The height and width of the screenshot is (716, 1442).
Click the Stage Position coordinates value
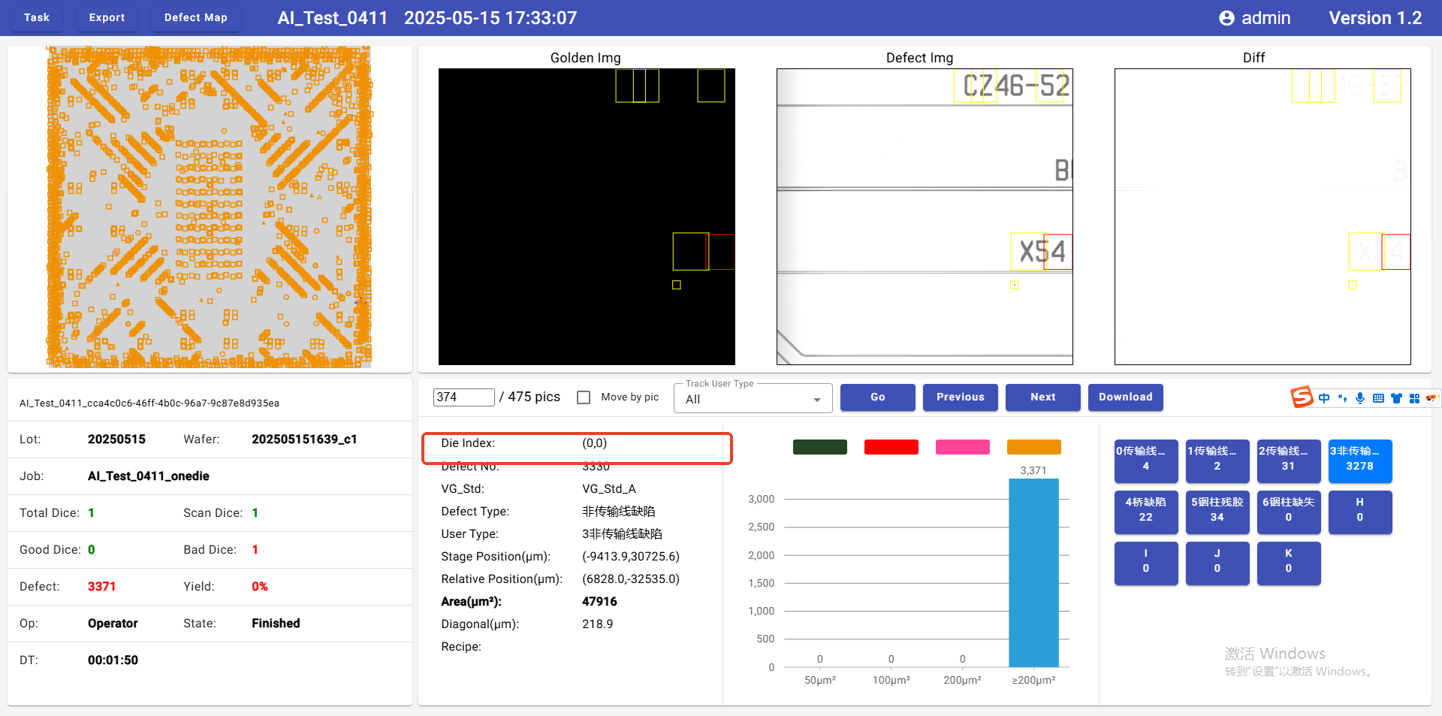pos(631,557)
